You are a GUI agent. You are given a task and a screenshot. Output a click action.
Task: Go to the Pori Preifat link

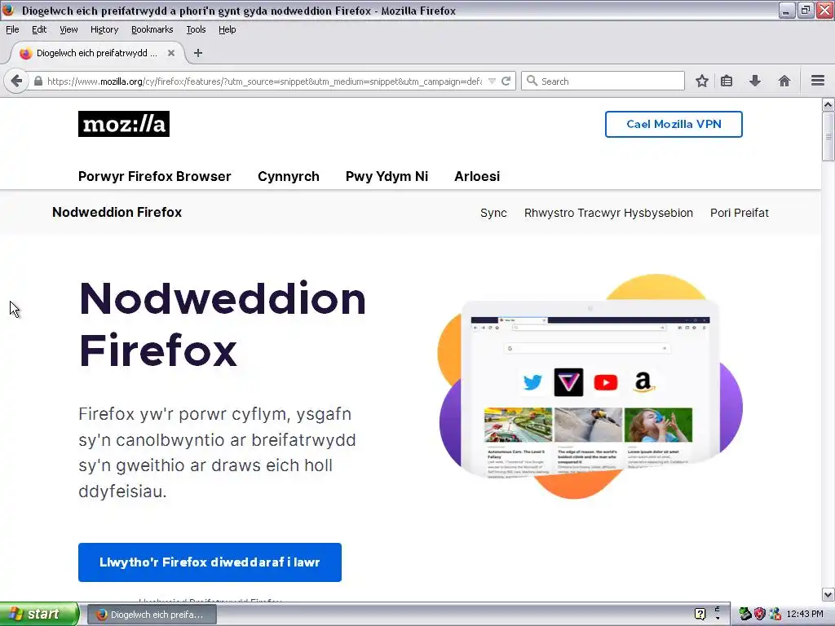[739, 213]
